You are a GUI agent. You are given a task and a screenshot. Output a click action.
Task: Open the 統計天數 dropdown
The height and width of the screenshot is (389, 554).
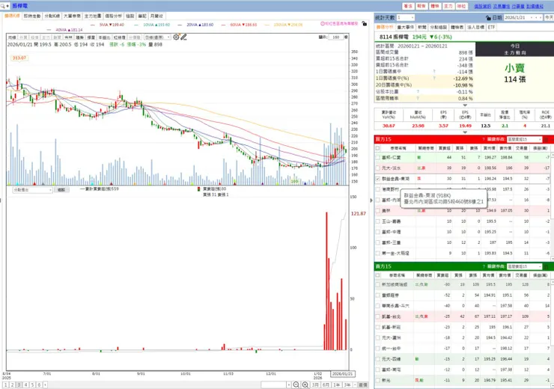tap(405, 18)
